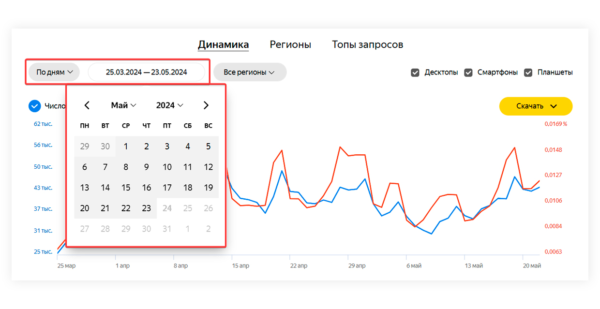Click the 0,0063 right axis label
This screenshot has height=309, width=600.
pyautogui.click(x=554, y=252)
